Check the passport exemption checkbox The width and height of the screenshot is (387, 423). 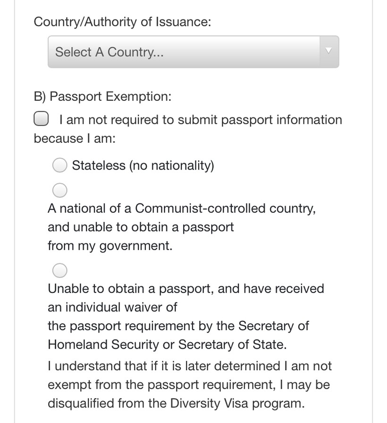pyautogui.click(x=41, y=119)
